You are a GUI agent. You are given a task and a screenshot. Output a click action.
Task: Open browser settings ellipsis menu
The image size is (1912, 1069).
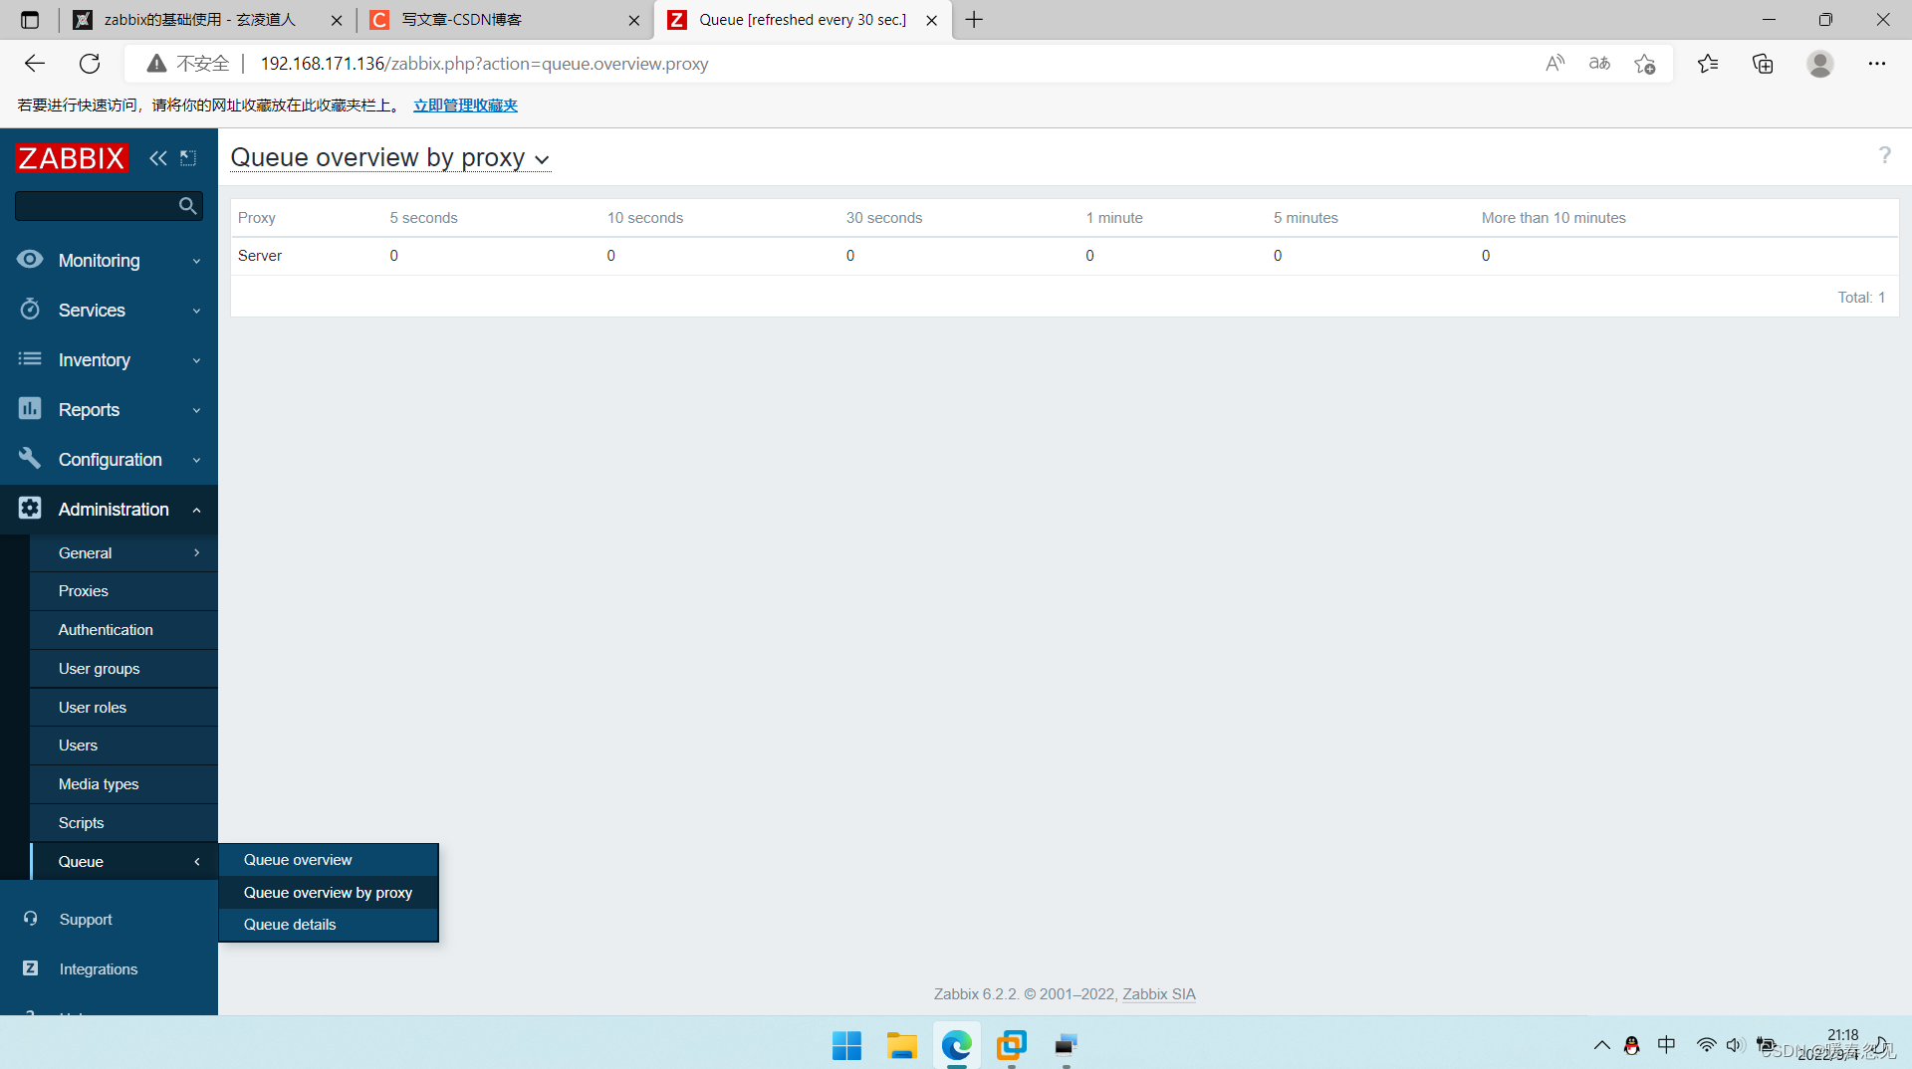pos(1877,64)
